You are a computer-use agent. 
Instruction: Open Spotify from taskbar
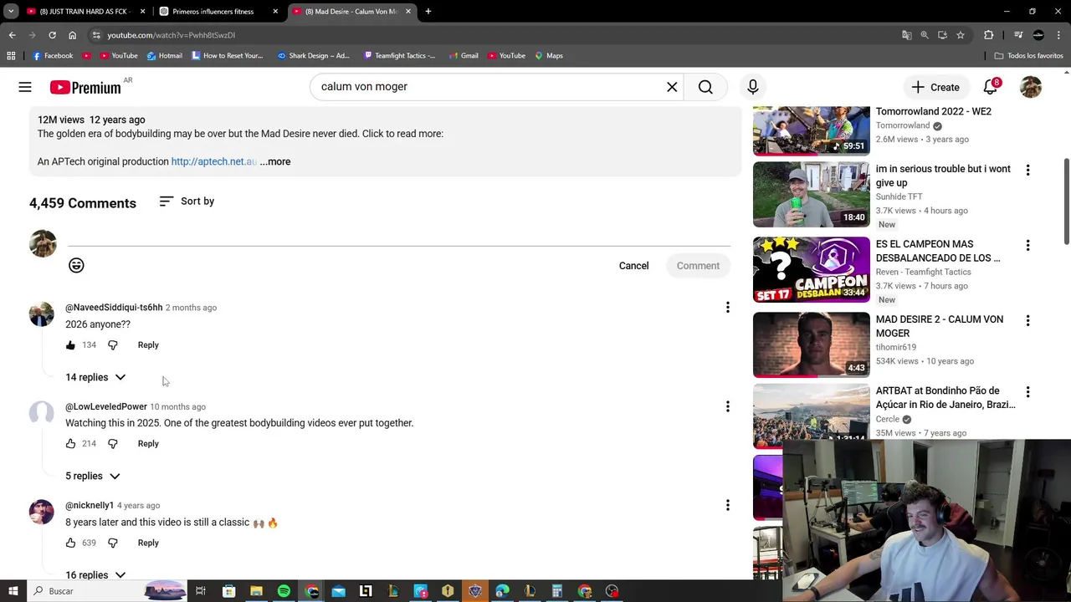coord(284,591)
